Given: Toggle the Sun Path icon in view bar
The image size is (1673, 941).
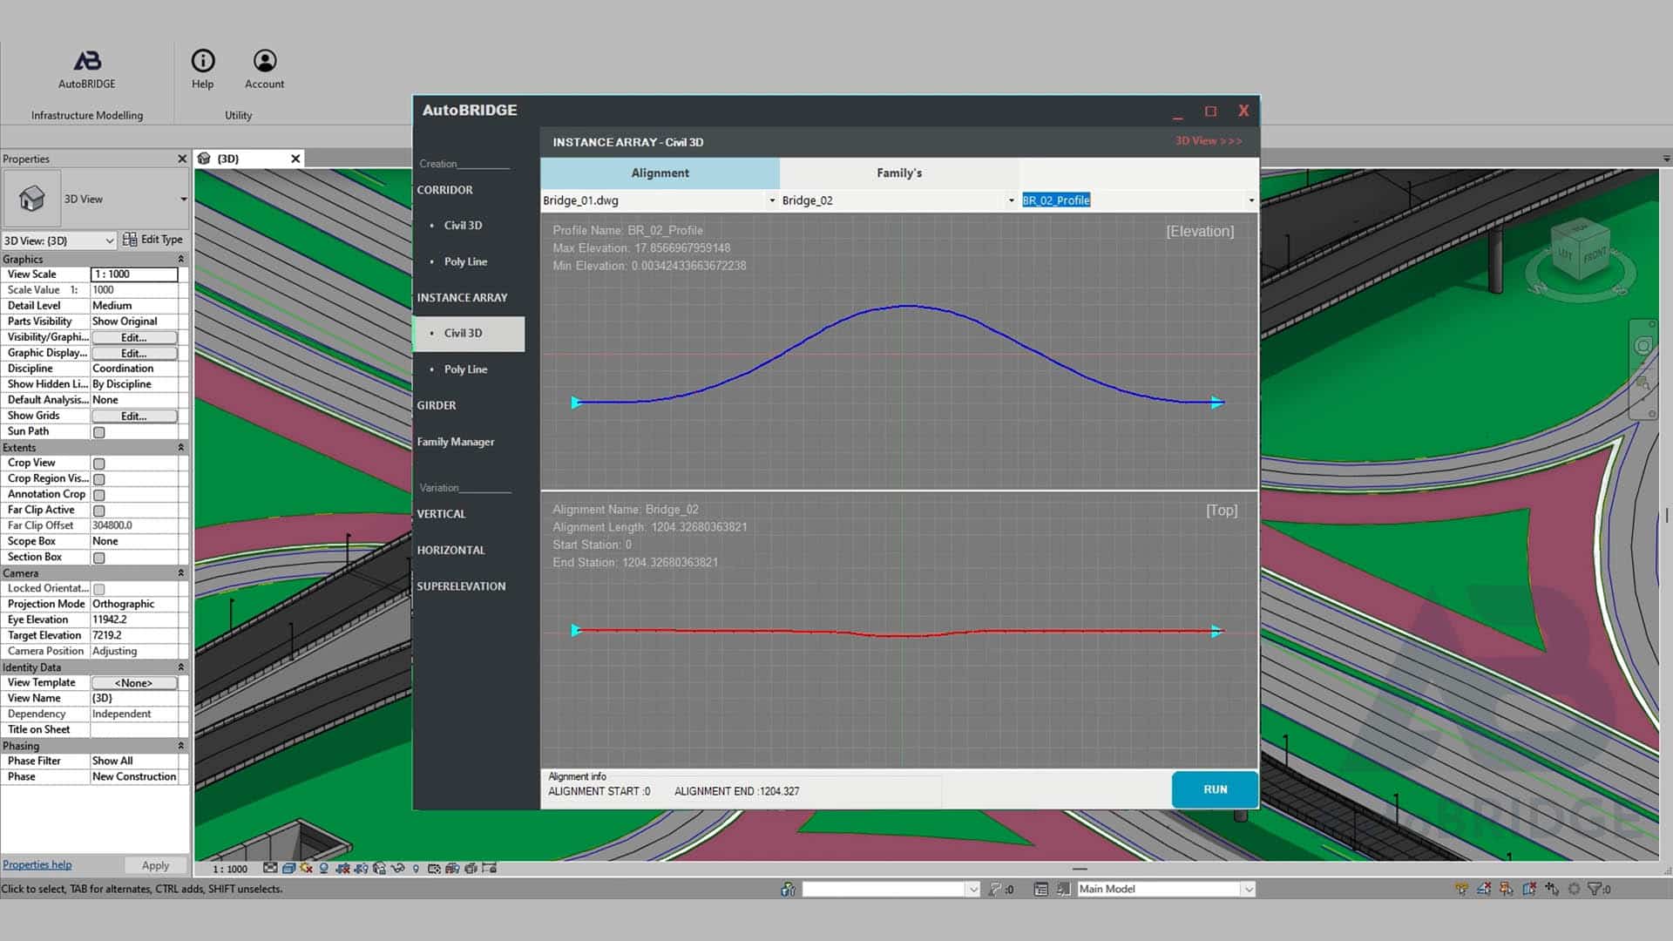Looking at the screenshot, I should (x=307, y=868).
